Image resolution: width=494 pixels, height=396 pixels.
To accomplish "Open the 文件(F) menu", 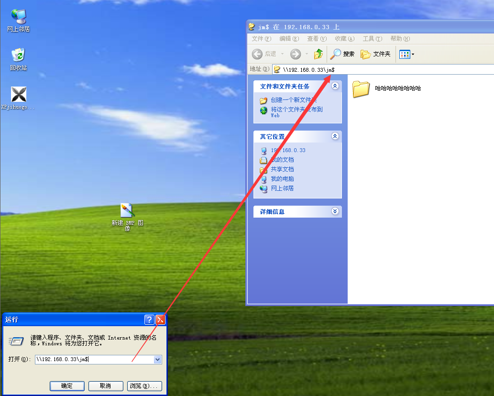I will click(x=262, y=39).
